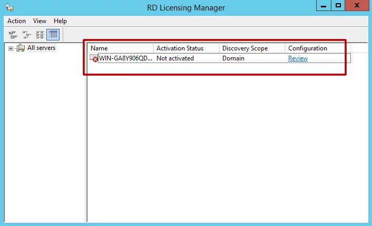Open the Help menu
This screenshot has height=226, width=372.
(x=60, y=21)
